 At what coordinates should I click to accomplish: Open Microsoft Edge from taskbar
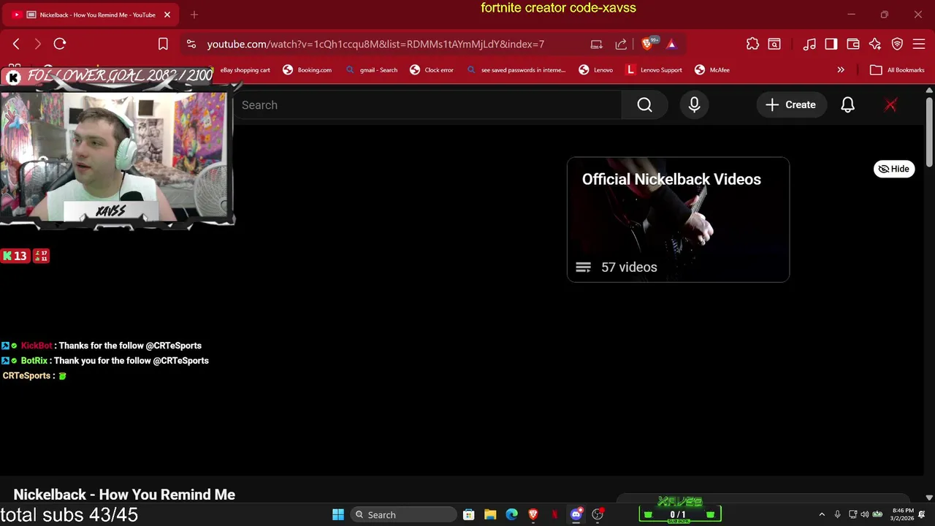pyautogui.click(x=512, y=515)
